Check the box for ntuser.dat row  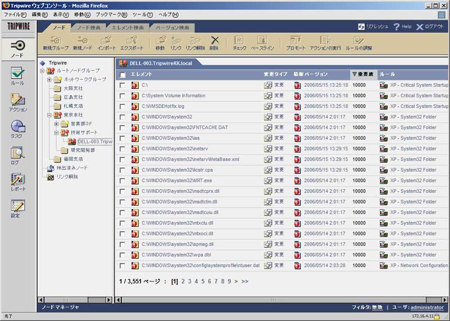click(x=123, y=266)
